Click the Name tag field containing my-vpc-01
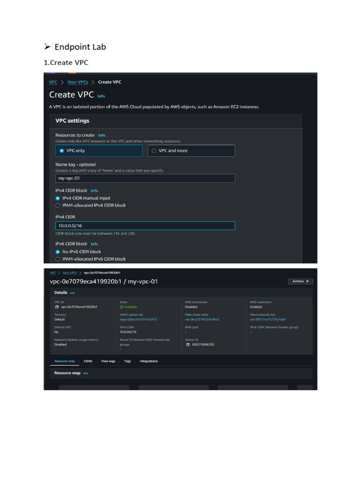This screenshot has height=482, width=361. click(x=145, y=178)
